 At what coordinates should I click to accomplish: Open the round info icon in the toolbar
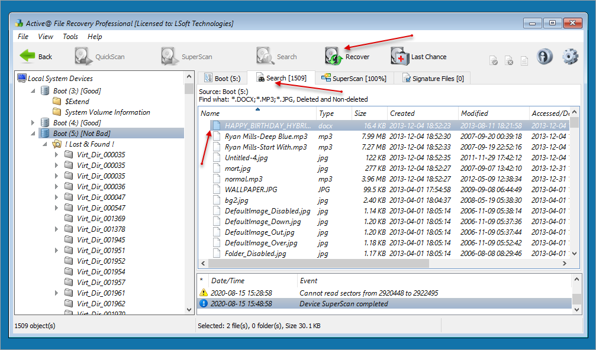click(x=545, y=57)
